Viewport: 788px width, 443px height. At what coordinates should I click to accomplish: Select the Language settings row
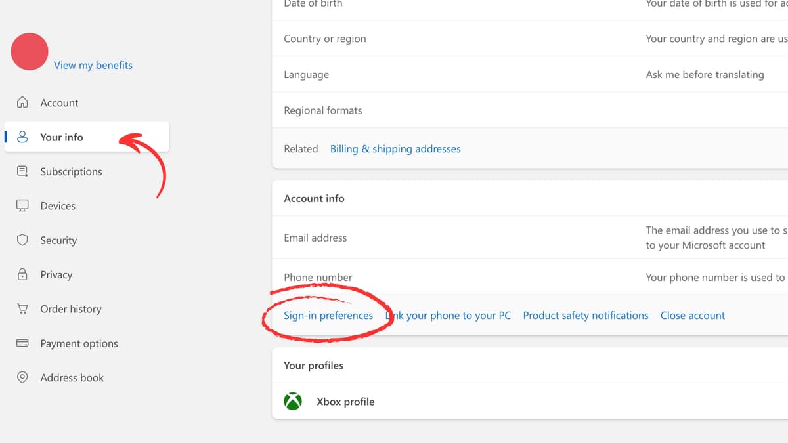pos(306,74)
